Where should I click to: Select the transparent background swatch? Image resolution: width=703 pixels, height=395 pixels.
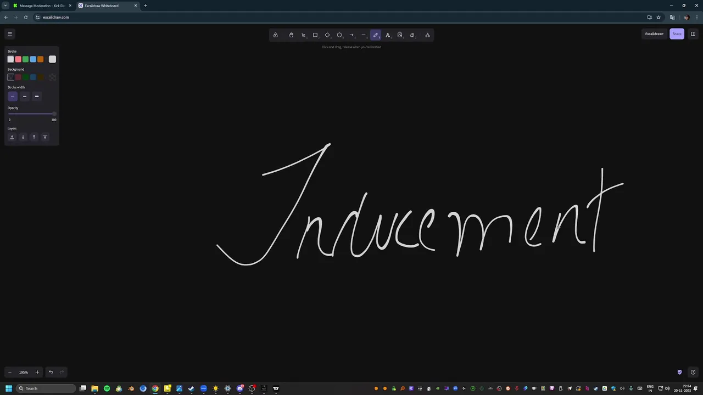point(10,77)
